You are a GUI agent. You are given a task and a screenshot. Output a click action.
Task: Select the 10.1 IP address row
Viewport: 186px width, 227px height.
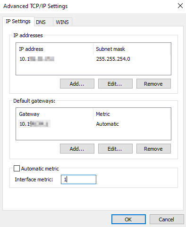click(93, 59)
